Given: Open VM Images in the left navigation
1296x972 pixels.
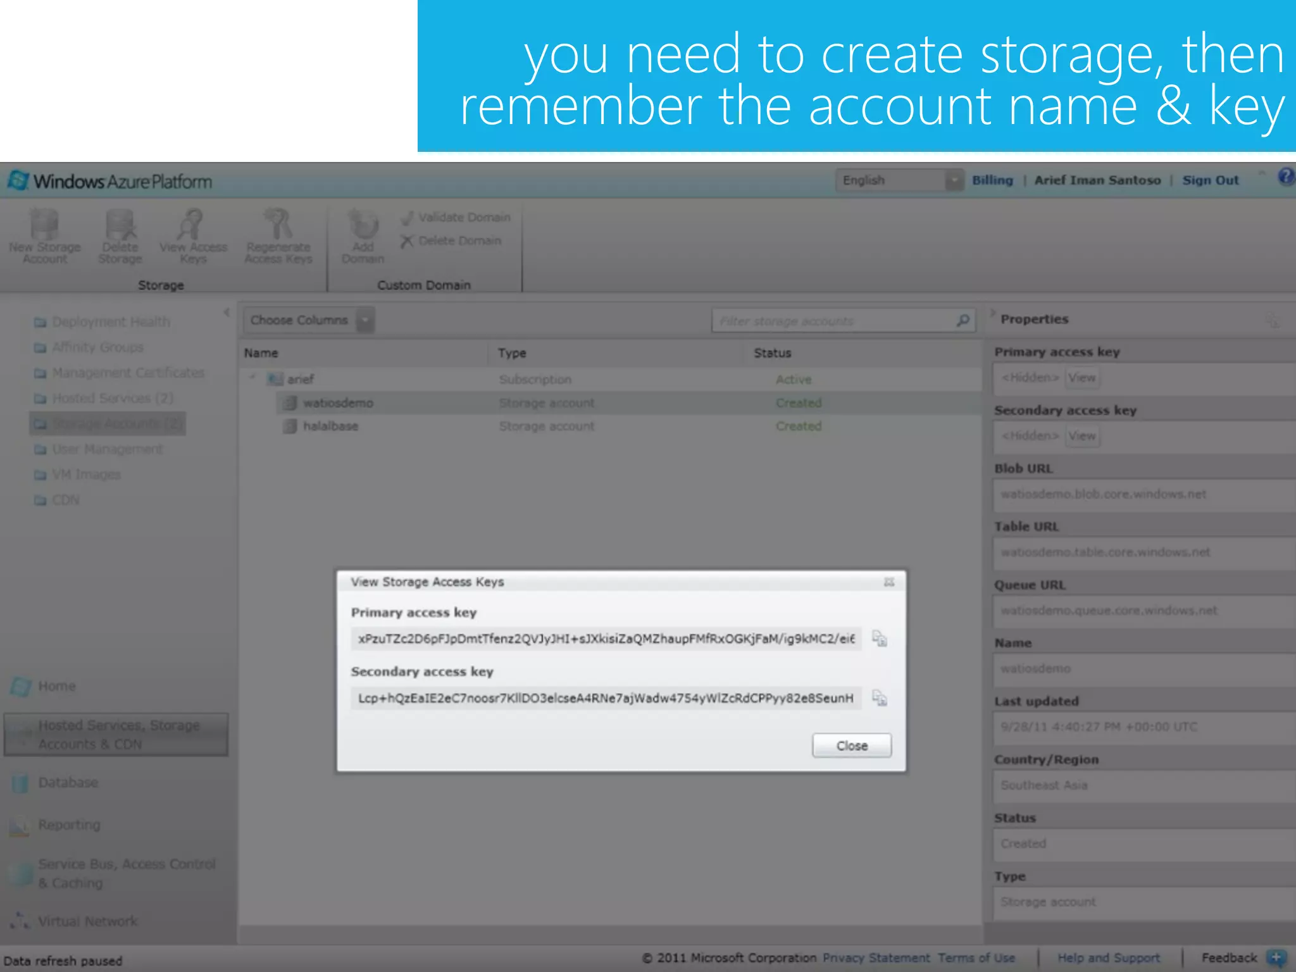Looking at the screenshot, I should [77, 475].
